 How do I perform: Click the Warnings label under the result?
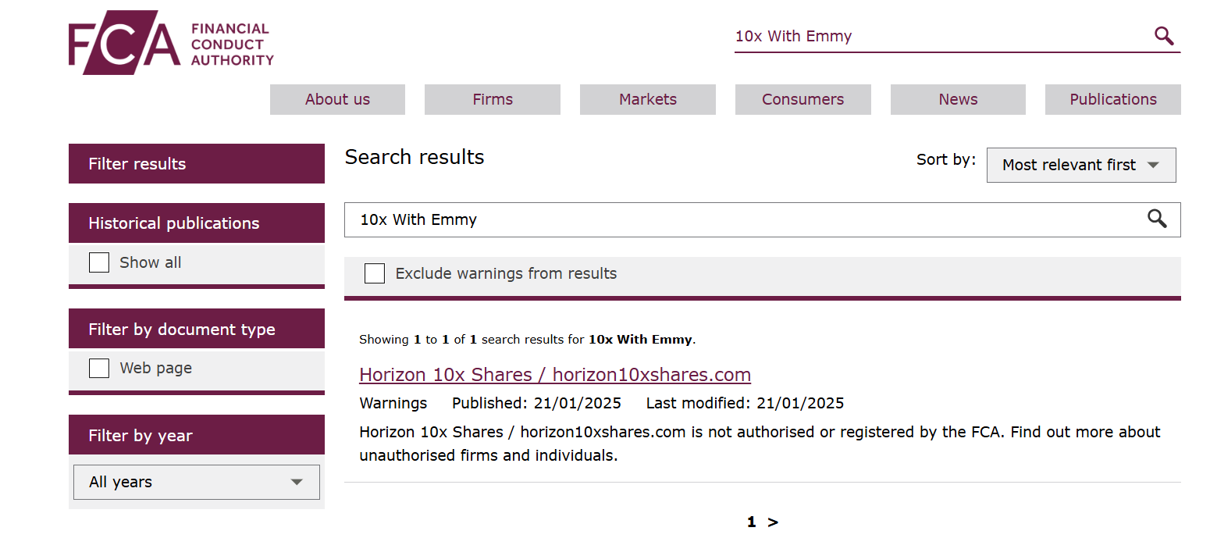(x=393, y=404)
